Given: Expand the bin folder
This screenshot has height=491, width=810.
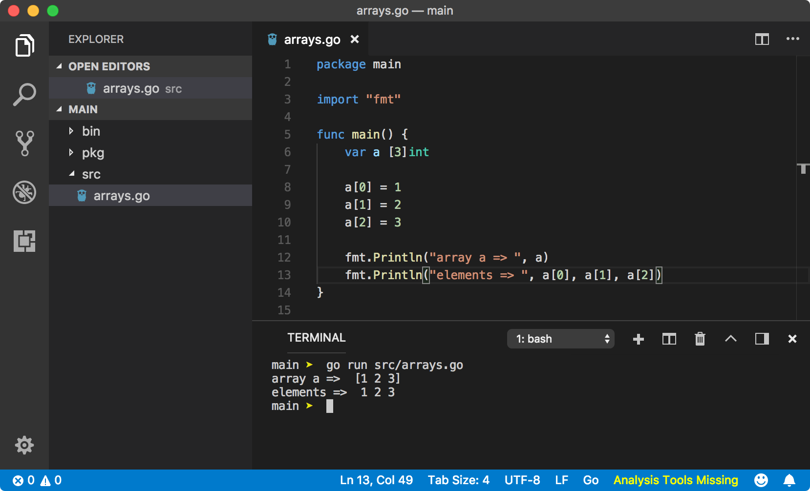Looking at the screenshot, I should tap(90, 131).
